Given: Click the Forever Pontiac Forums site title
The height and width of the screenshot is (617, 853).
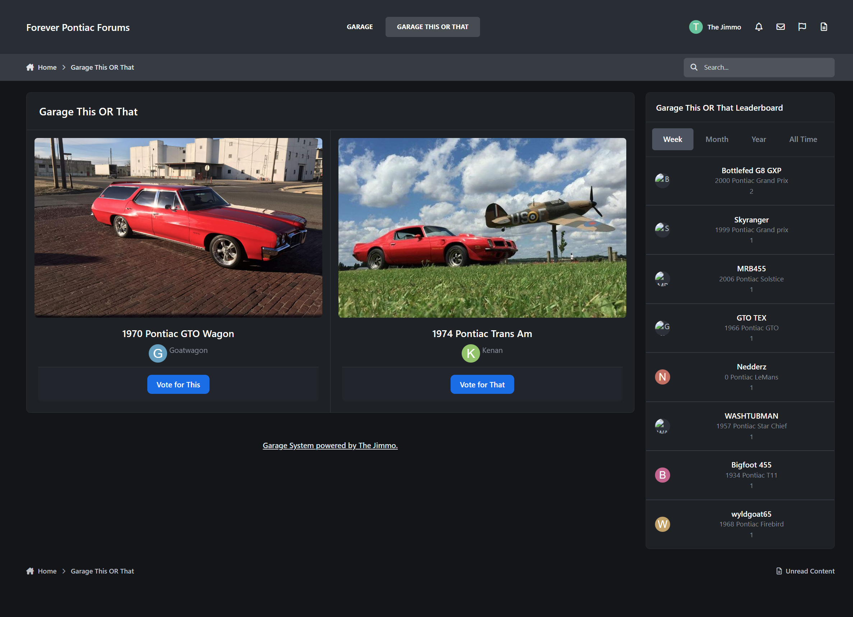Looking at the screenshot, I should pos(78,27).
